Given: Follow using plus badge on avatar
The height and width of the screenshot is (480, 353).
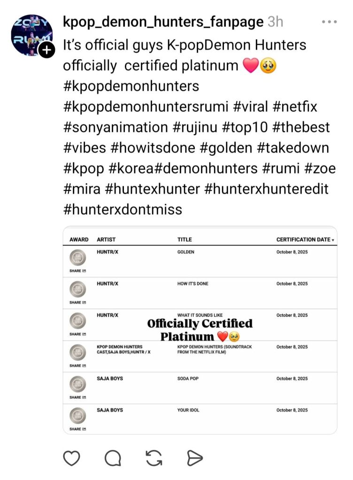Looking at the screenshot, I should [x=46, y=50].
